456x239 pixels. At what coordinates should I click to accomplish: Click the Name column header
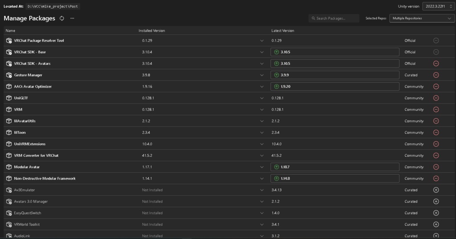11,31
